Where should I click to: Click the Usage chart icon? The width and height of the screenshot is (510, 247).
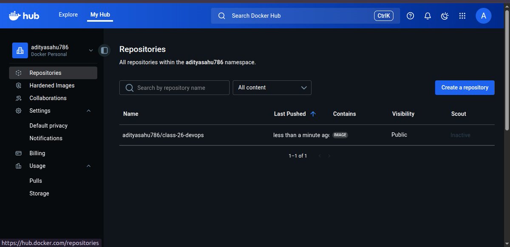(18, 166)
